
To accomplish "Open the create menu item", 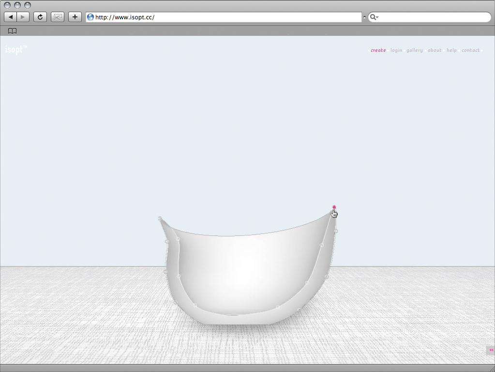I will (378, 50).
